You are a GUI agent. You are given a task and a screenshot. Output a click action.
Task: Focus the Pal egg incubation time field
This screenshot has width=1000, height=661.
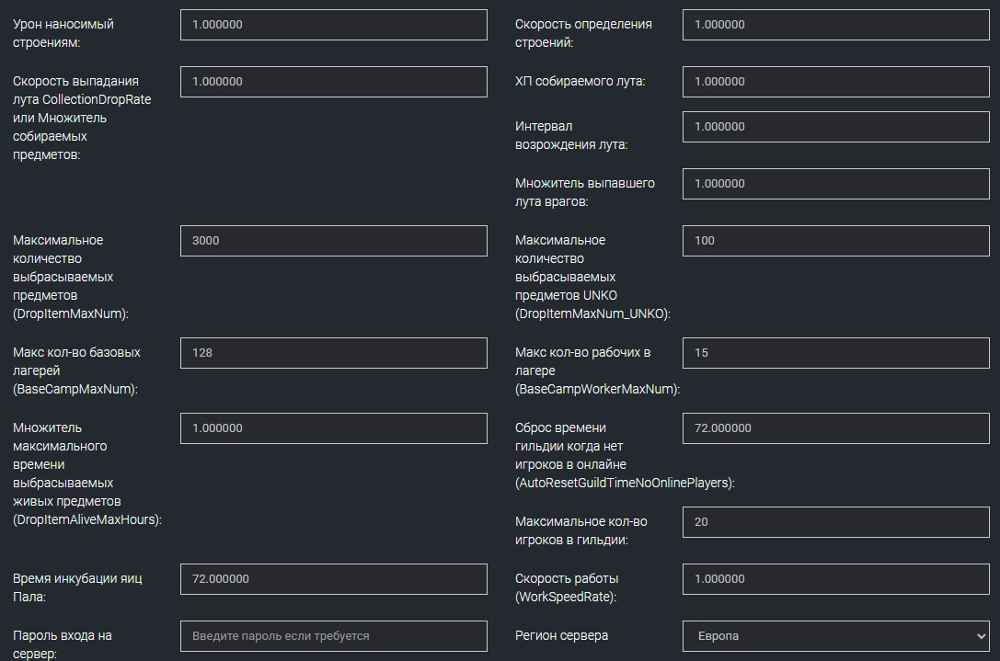[333, 579]
